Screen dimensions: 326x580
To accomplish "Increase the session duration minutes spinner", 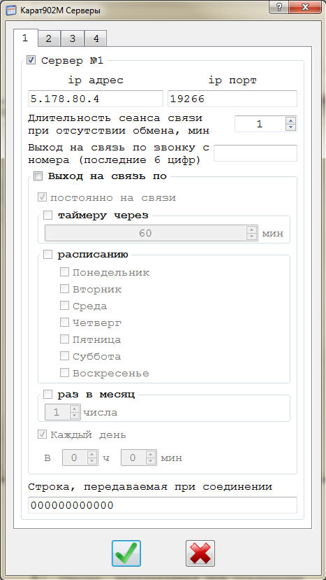I will tap(291, 120).
